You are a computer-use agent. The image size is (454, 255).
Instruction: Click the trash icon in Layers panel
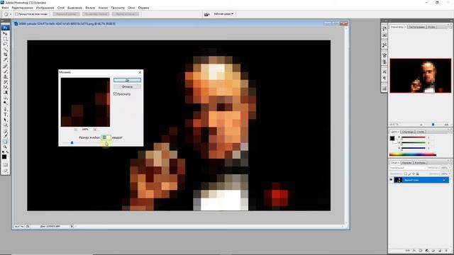(x=446, y=250)
